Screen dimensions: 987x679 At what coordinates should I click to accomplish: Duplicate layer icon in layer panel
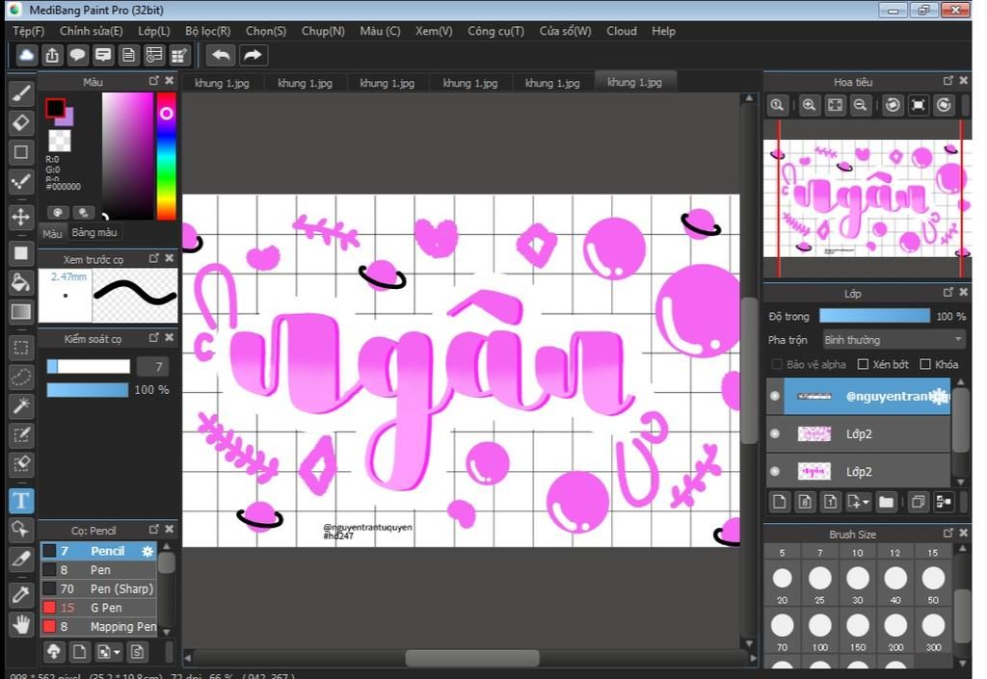pyautogui.click(x=918, y=502)
